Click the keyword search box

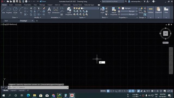click(113, 1)
